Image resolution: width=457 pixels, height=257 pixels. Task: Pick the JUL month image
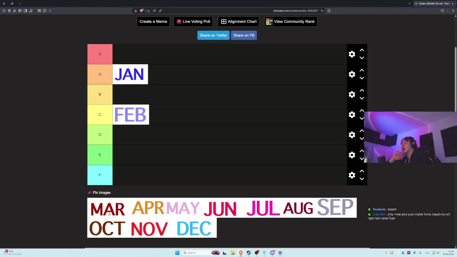coord(263,208)
